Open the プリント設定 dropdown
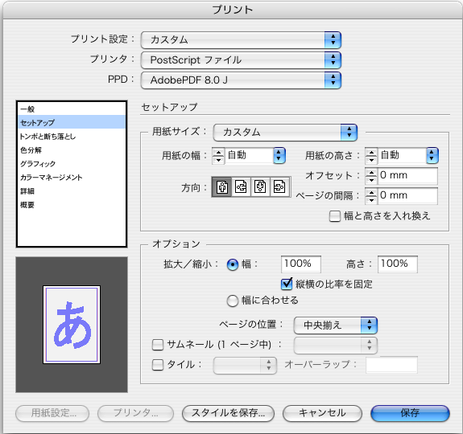Image resolution: width=463 pixels, height=434 pixels. (241, 39)
